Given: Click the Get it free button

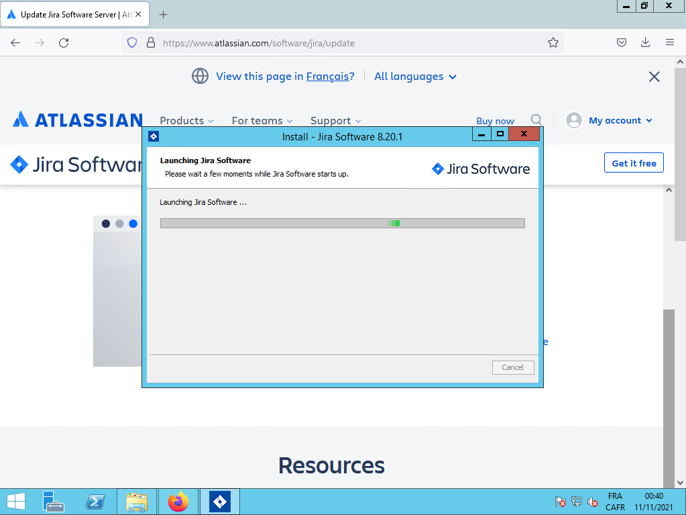Looking at the screenshot, I should (x=634, y=163).
